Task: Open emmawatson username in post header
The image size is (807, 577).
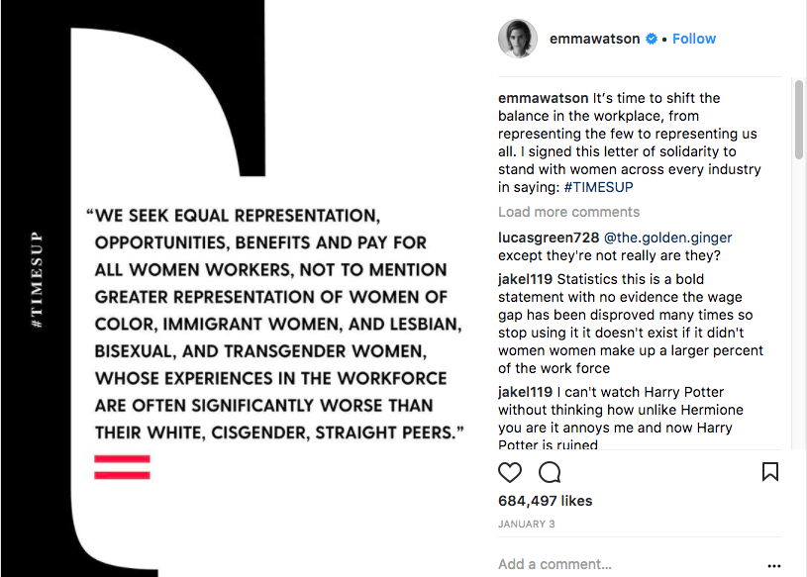Action: (594, 39)
